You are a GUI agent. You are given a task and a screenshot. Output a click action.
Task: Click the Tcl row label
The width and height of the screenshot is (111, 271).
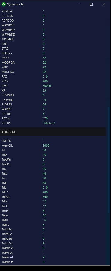click(3, 150)
